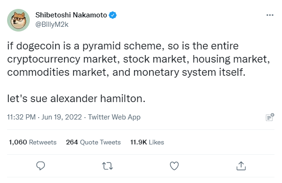282x183 pixels.
Task: Open Shibetoshi Nakamoto display name link
Action: 71,15
